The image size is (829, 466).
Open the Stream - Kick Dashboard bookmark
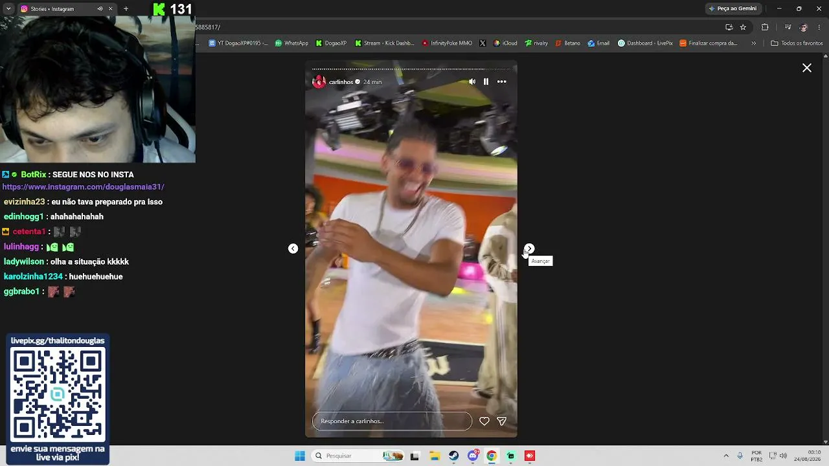coord(384,43)
